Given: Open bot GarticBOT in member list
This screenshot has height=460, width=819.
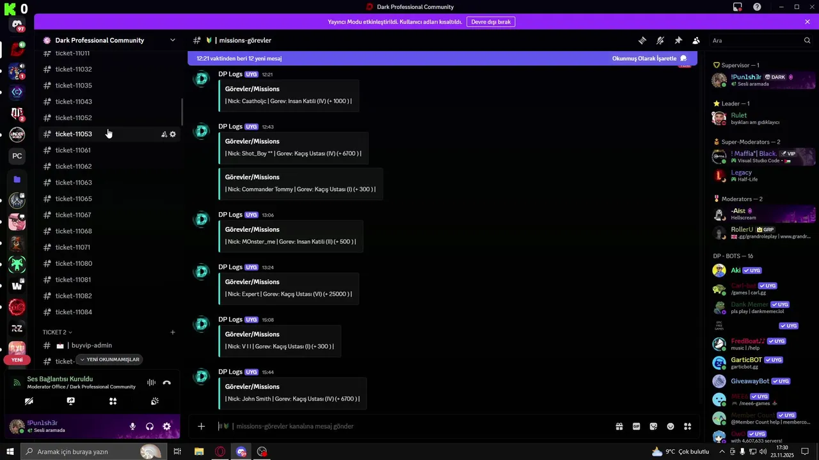Looking at the screenshot, I should pyautogui.click(x=763, y=363).
